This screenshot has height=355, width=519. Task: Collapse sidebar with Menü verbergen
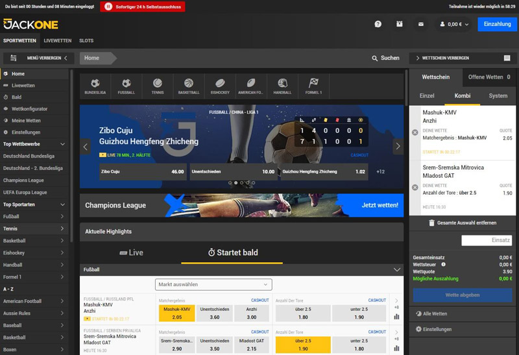[x=47, y=58]
